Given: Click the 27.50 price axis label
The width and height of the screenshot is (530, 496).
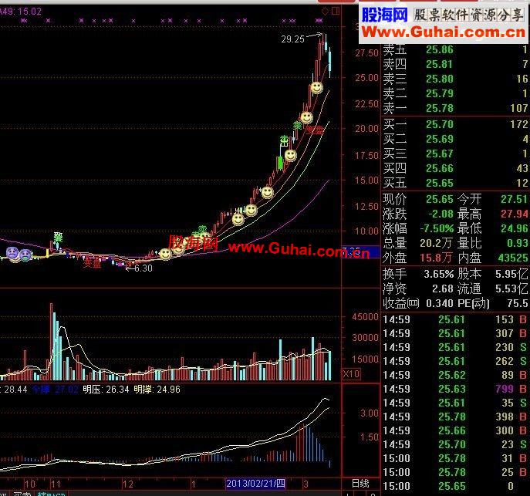Looking at the screenshot, I should 366,53.
